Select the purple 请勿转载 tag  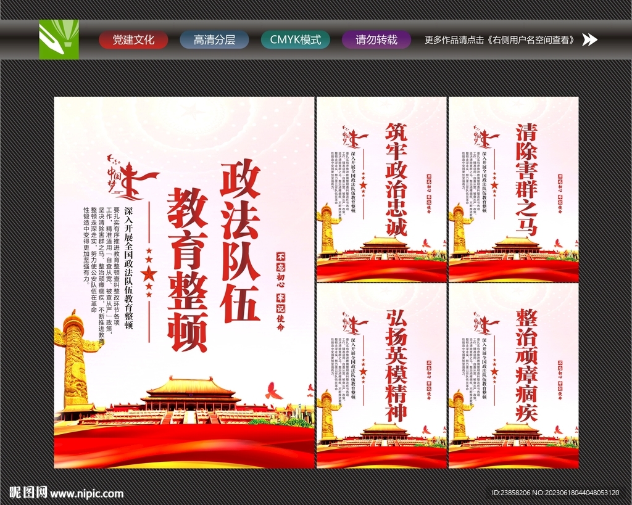pos(376,40)
